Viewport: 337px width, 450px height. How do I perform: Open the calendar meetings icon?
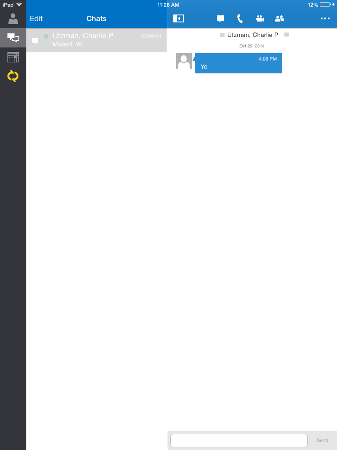[x=13, y=57]
